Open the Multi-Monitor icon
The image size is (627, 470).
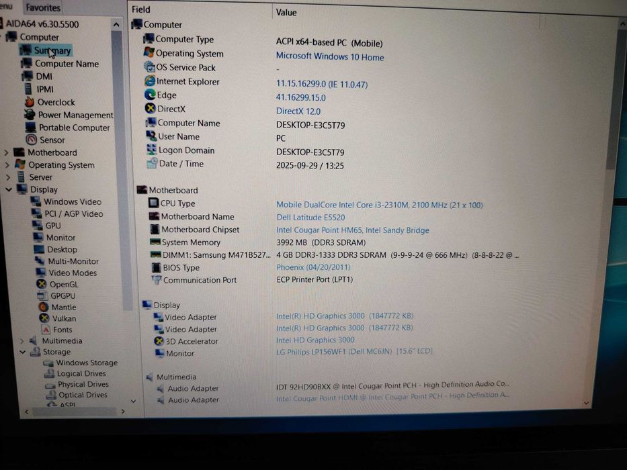40,261
